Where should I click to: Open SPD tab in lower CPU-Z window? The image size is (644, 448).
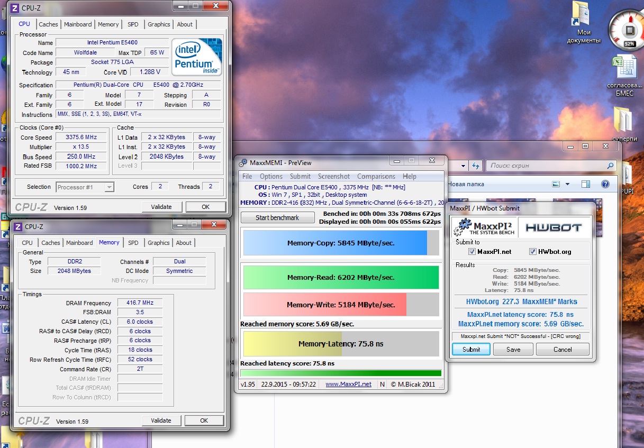pyautogui.click(x=133, y=243)
